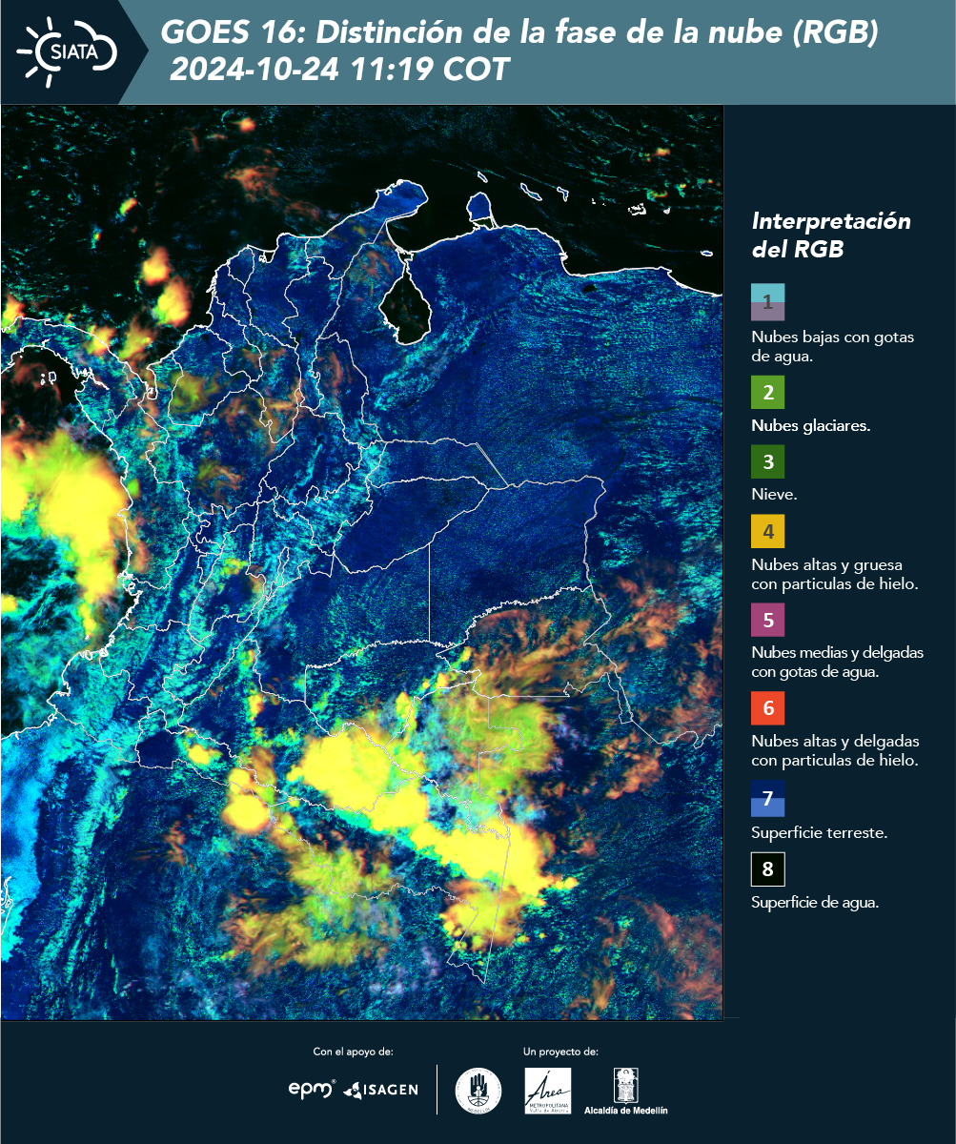
Task: Click the heading 'Interpretación del RGB'
Action: (831, 235)
